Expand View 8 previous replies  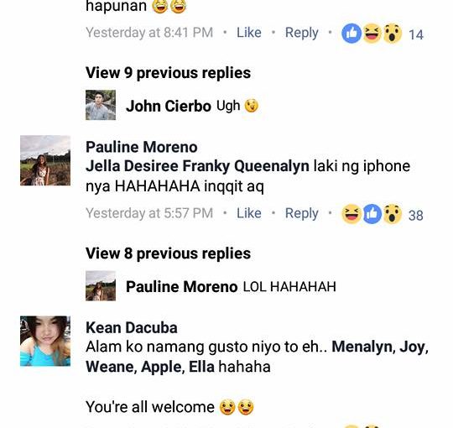point(168,253)
